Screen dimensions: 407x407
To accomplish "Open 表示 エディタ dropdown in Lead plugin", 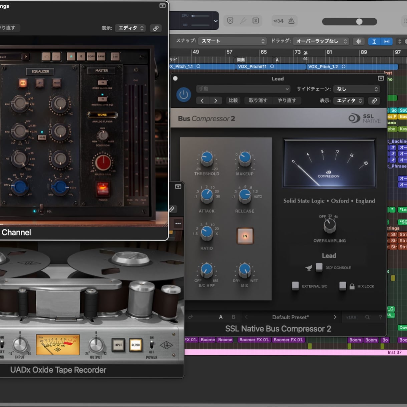I will 349,100.
